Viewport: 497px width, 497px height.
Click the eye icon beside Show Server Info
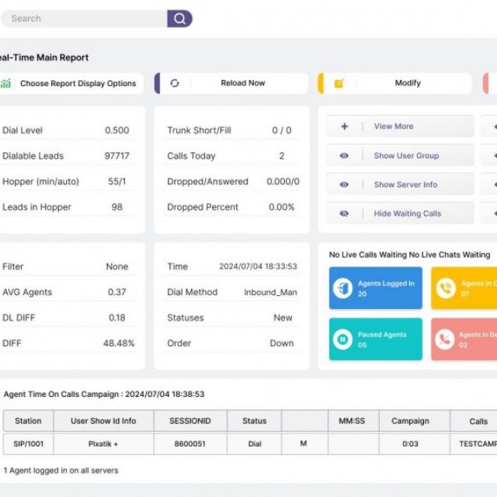344,185
